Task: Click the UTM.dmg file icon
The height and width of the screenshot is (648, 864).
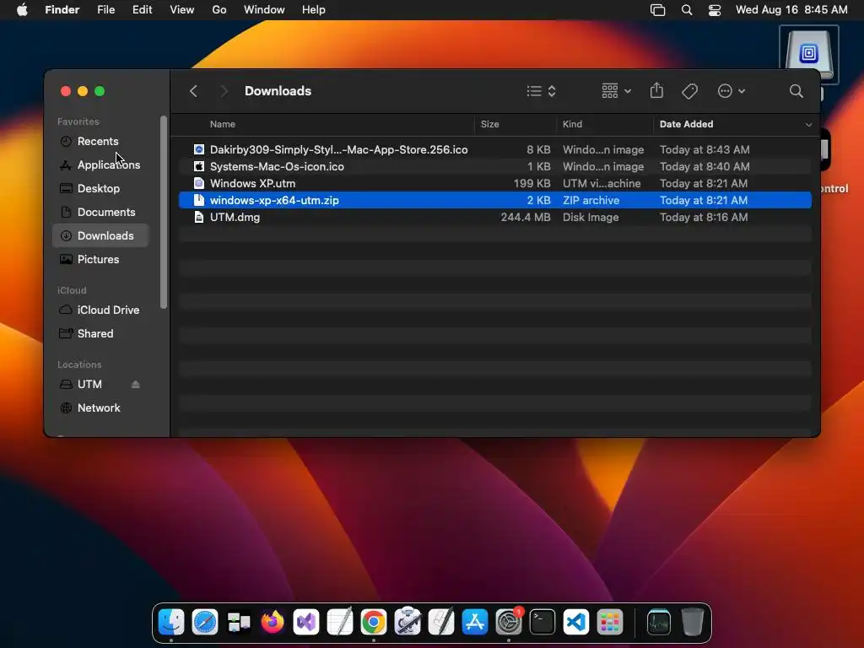Action: 199,218
